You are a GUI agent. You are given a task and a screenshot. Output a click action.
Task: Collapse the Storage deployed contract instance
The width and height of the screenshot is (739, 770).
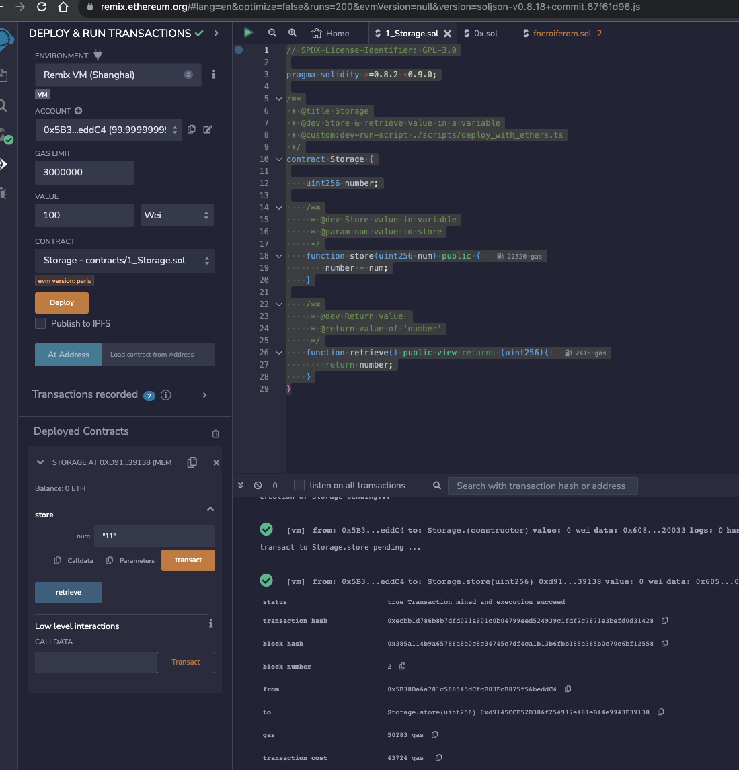click(x=40, y=462)
